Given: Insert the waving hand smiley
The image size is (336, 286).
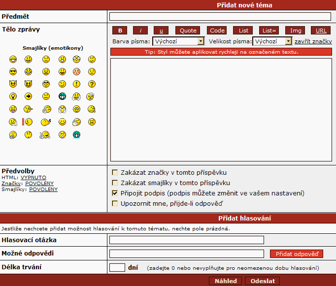Looking at the screenshot, I should point(76,122).
